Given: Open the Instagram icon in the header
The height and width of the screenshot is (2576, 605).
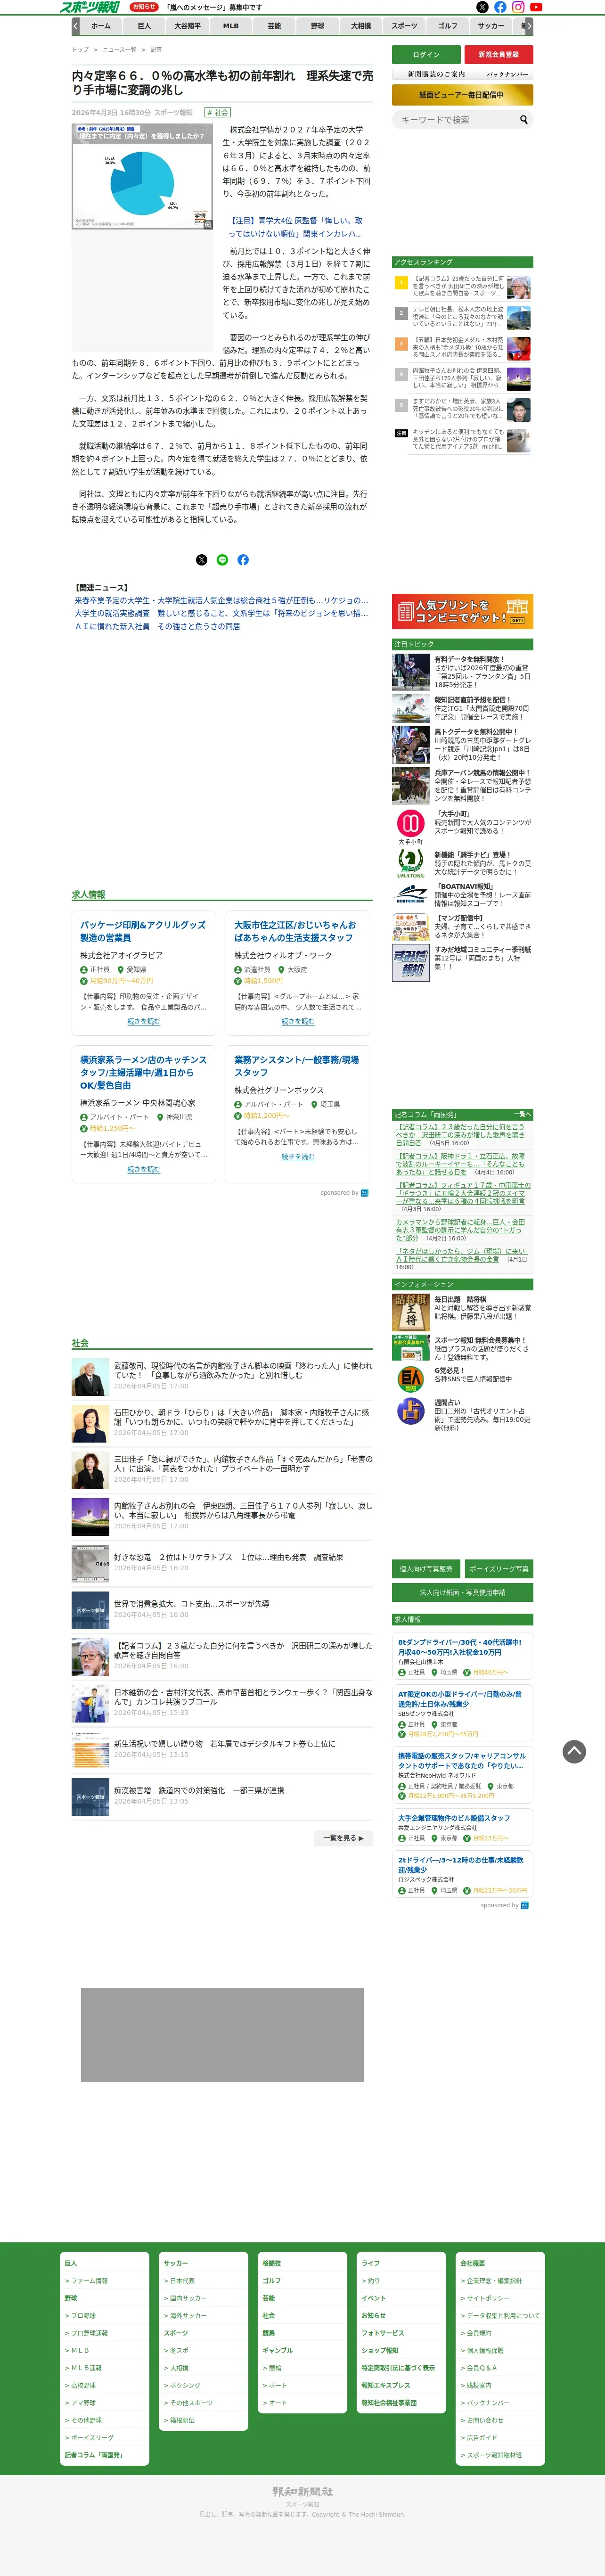Looking at the screenshot, I should click(518, 7).
